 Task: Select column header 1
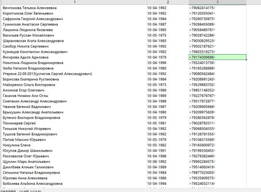(75, 2)
